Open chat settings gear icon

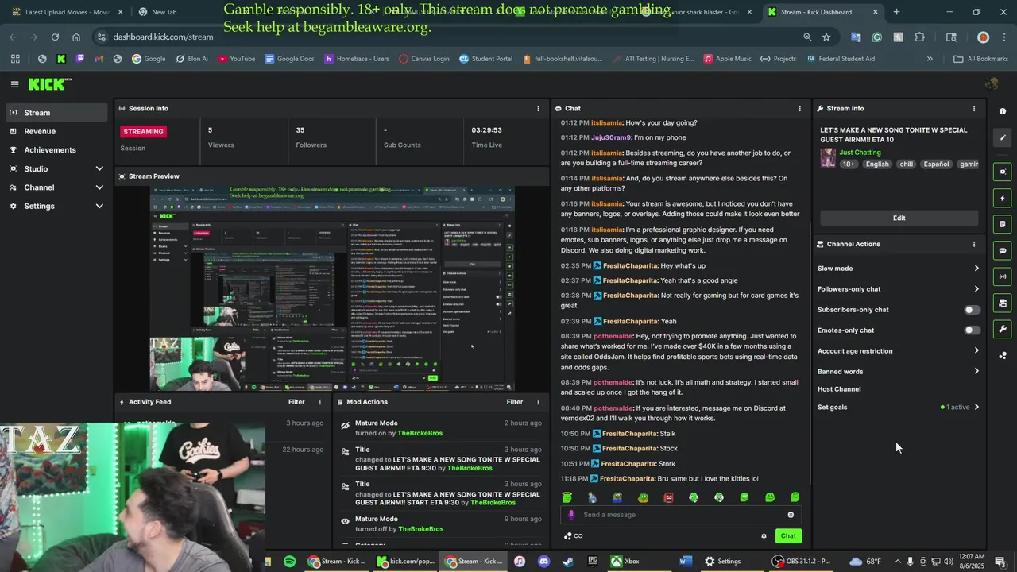click(x=764, y=536)
